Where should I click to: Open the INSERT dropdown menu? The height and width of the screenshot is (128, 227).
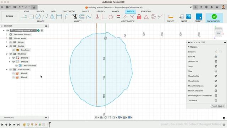(184, 21)
